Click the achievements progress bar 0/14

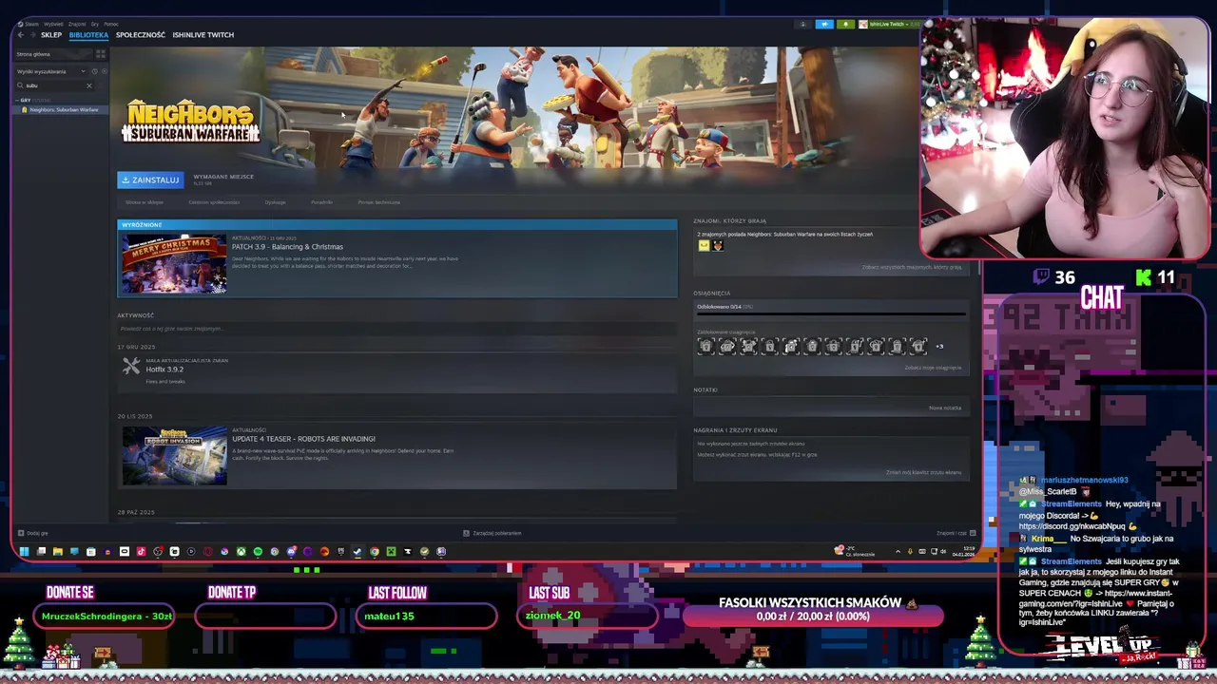pyautogui.click(x=831, y=313)
